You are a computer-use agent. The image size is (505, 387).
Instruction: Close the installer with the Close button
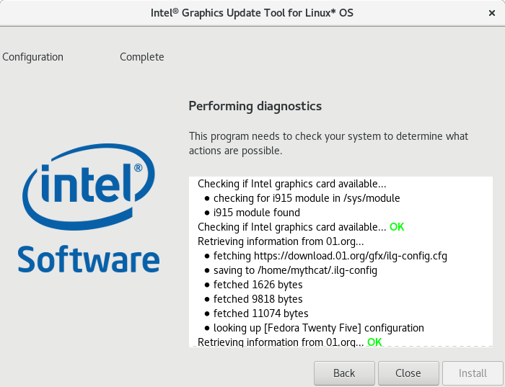pos(408,373)
